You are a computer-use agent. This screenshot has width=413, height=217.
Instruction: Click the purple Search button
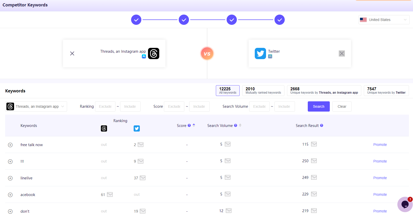click(319, 106)
